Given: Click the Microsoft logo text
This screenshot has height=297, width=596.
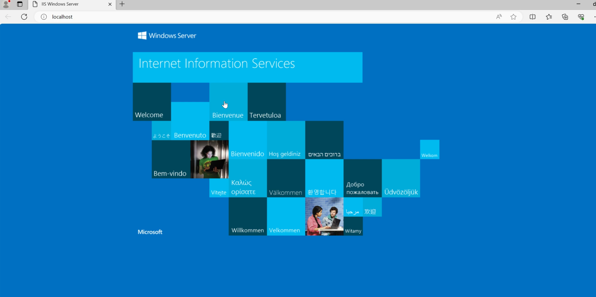Looking at the screenshot, I should 150,232.
